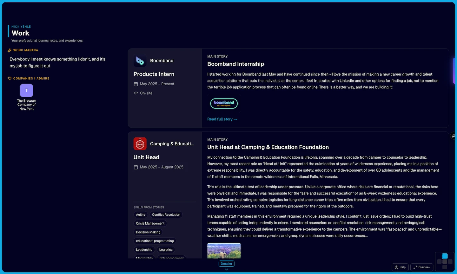Select the highlighted blue square in the navigation grid
Image resolution: width=457 pixels, height=274 pixels.
(445, 256)
